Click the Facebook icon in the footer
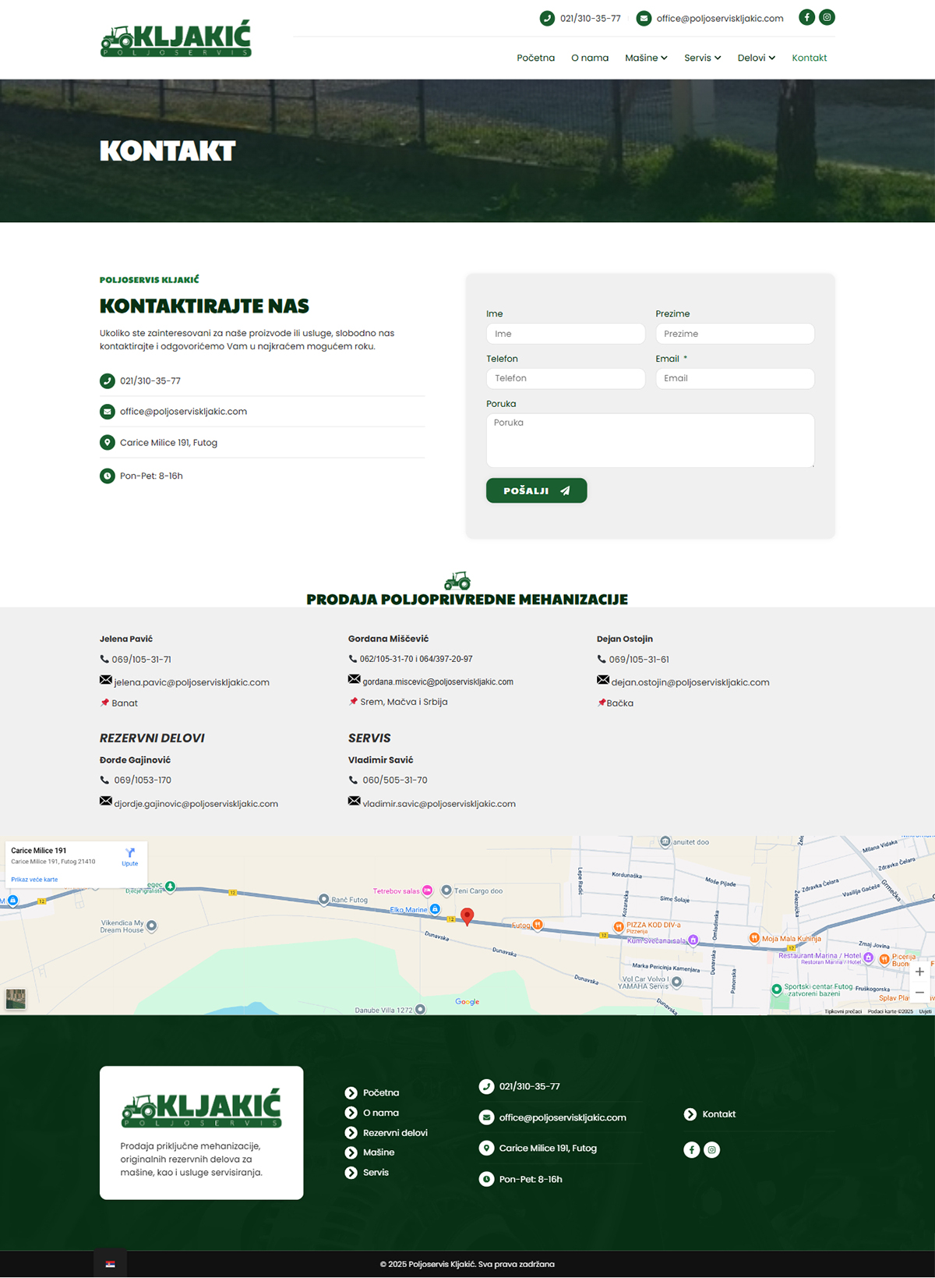The width and height of the screenshot is (935, 1278). point(691,1149)
